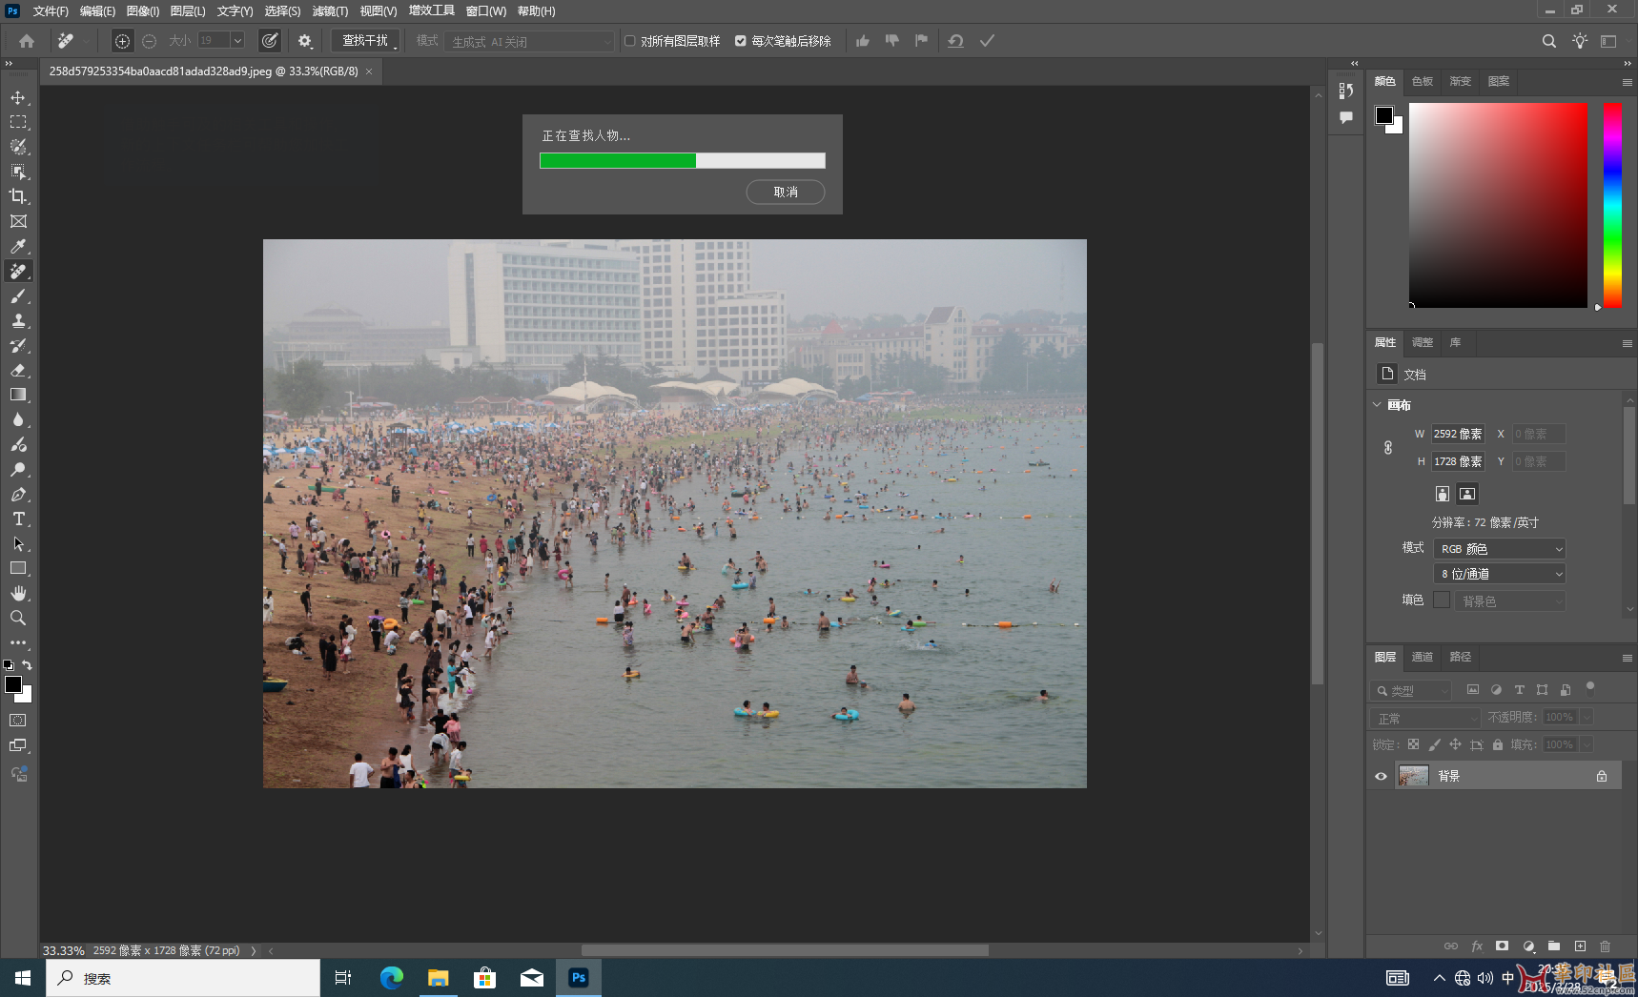
Task: Add a layer mask icon
Action: pos(1503,946)
